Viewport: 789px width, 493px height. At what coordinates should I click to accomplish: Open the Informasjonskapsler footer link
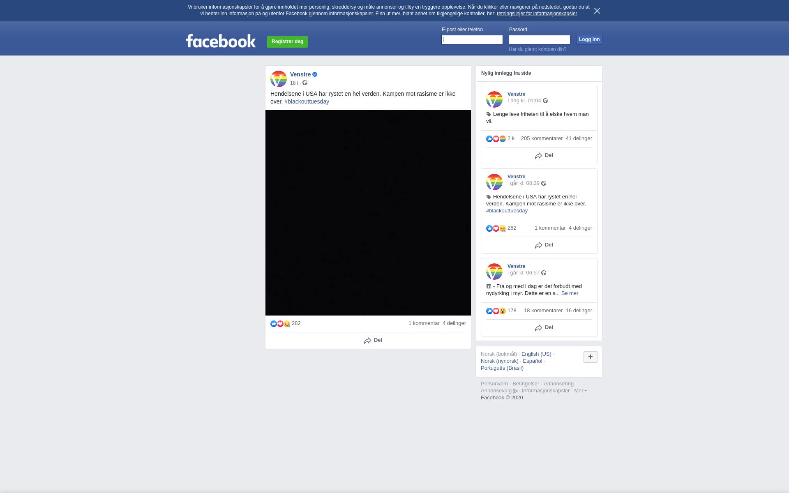[546, 391]
